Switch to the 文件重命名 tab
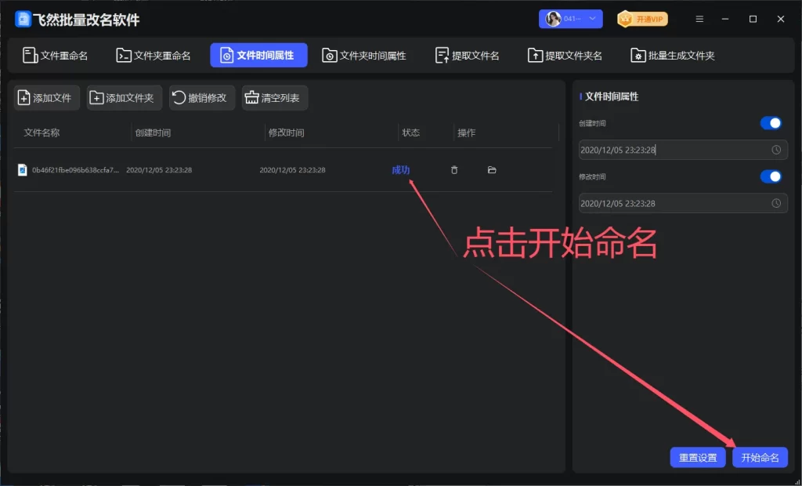The height and width of the screenshot is (486, 802). pos(56,56)
